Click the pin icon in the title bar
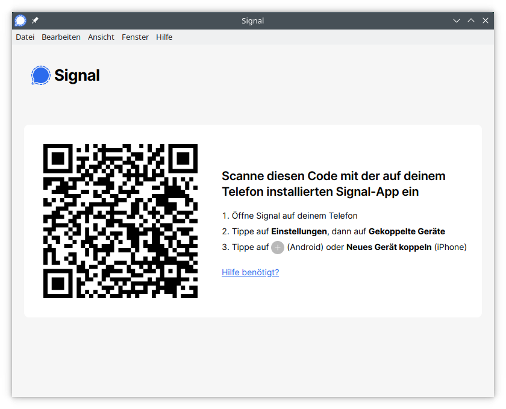Image resolution: width=506 pixels, height=409 pixels. pos(35,20)
